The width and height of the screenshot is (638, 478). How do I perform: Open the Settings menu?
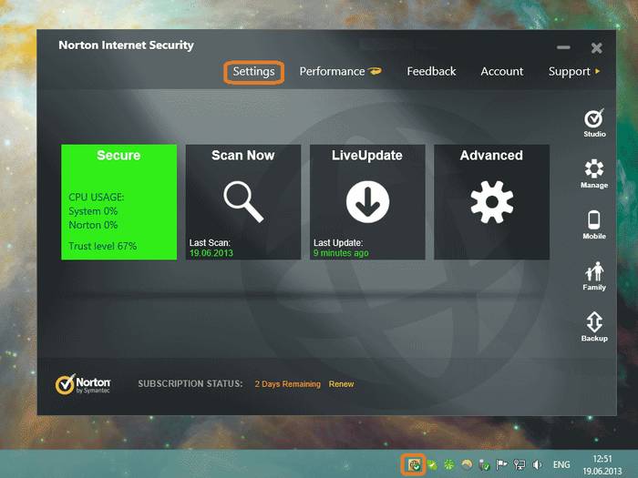pyautogui.click(x=253, y=72)
